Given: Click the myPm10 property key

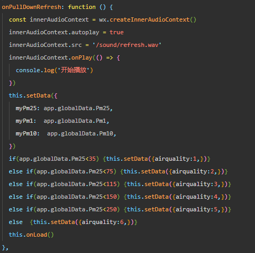Looking at the screenshot, I should click(x=26, y=133).
